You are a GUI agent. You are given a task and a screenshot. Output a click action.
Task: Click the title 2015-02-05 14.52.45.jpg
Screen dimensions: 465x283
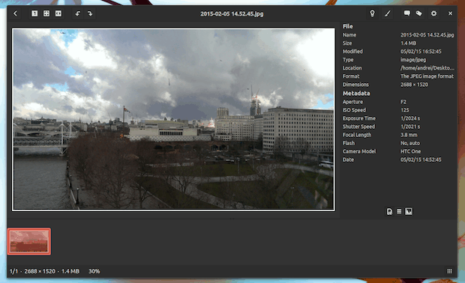[232, 14]
